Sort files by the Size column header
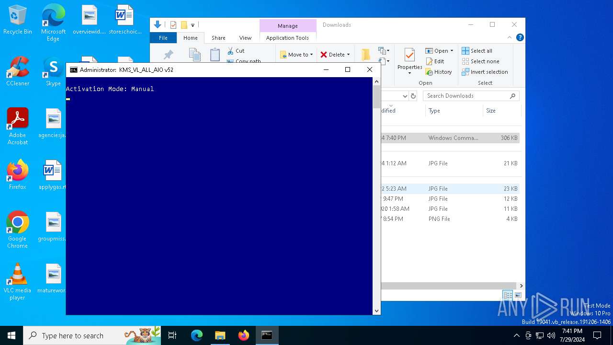 pyautogui.click(x=501, y=111)
